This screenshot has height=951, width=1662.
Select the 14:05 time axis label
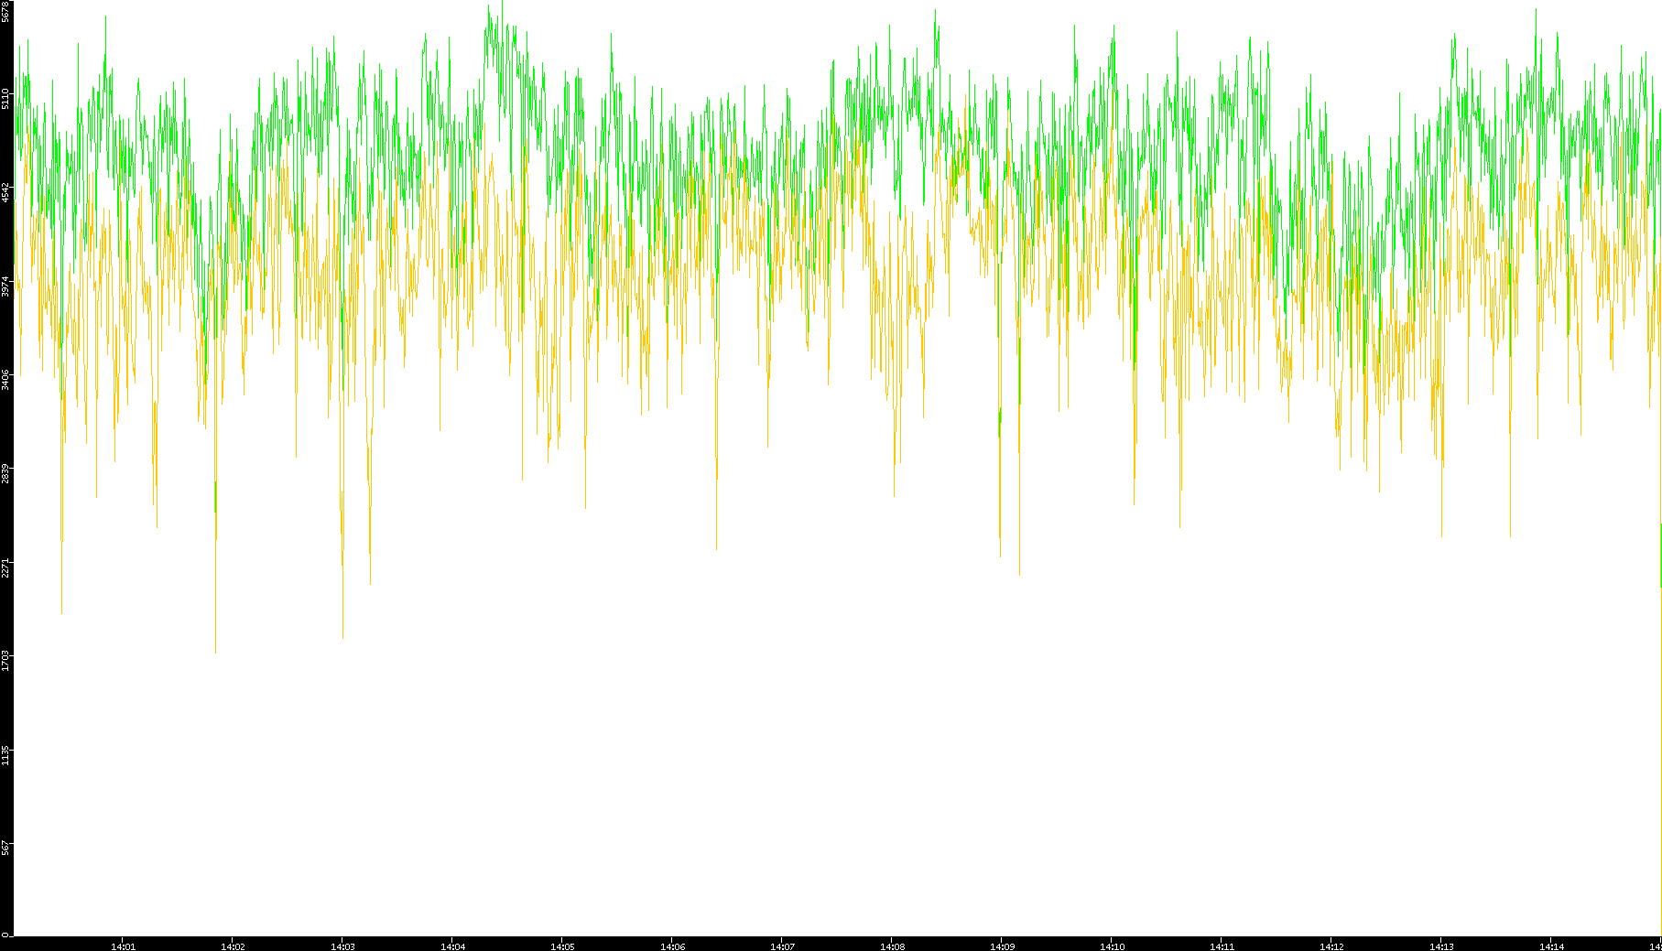click(562, 946)
